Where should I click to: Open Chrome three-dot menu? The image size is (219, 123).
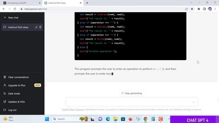[x=215, y=9]
